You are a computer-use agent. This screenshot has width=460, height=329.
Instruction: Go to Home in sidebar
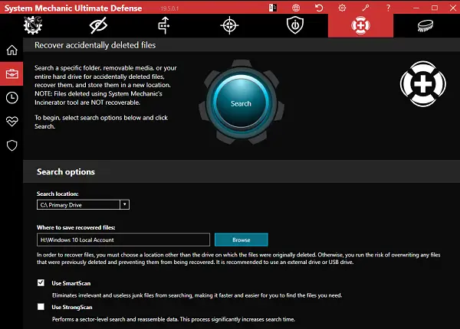click(x=11, y=50)
